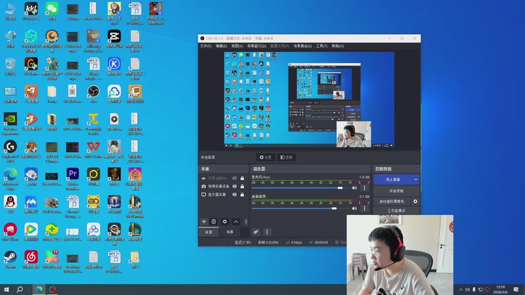Image resolution: width=525 pixels, height=295 pixels.
Task: Open the 停靠窗口(D) menu in OBS
Action: click(257, 46)
